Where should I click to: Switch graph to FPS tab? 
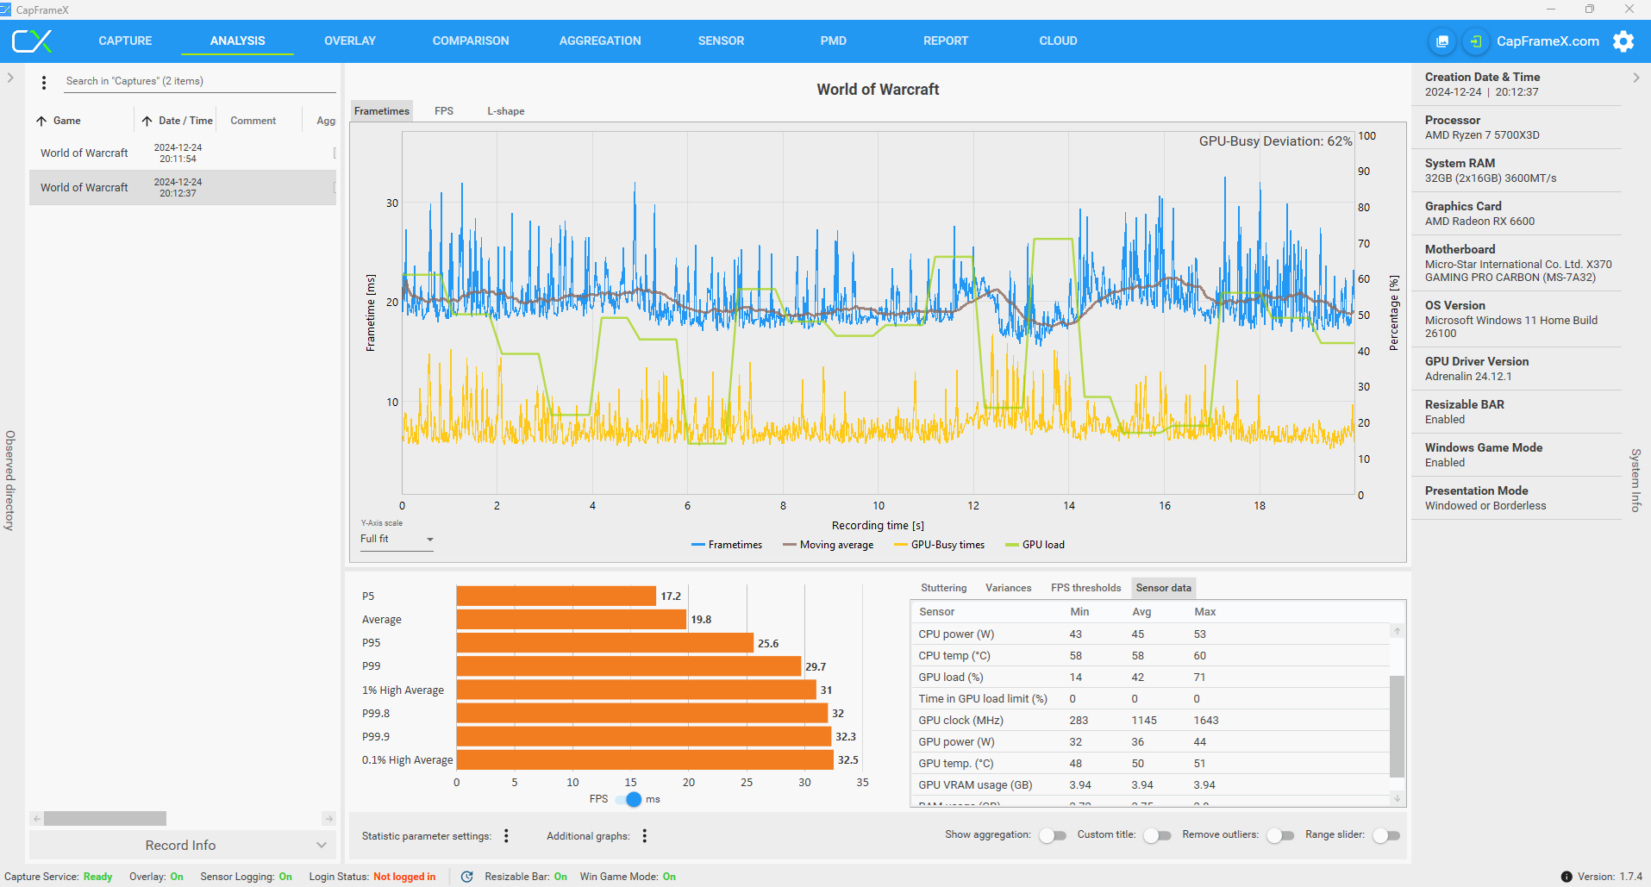pos(444,111)
